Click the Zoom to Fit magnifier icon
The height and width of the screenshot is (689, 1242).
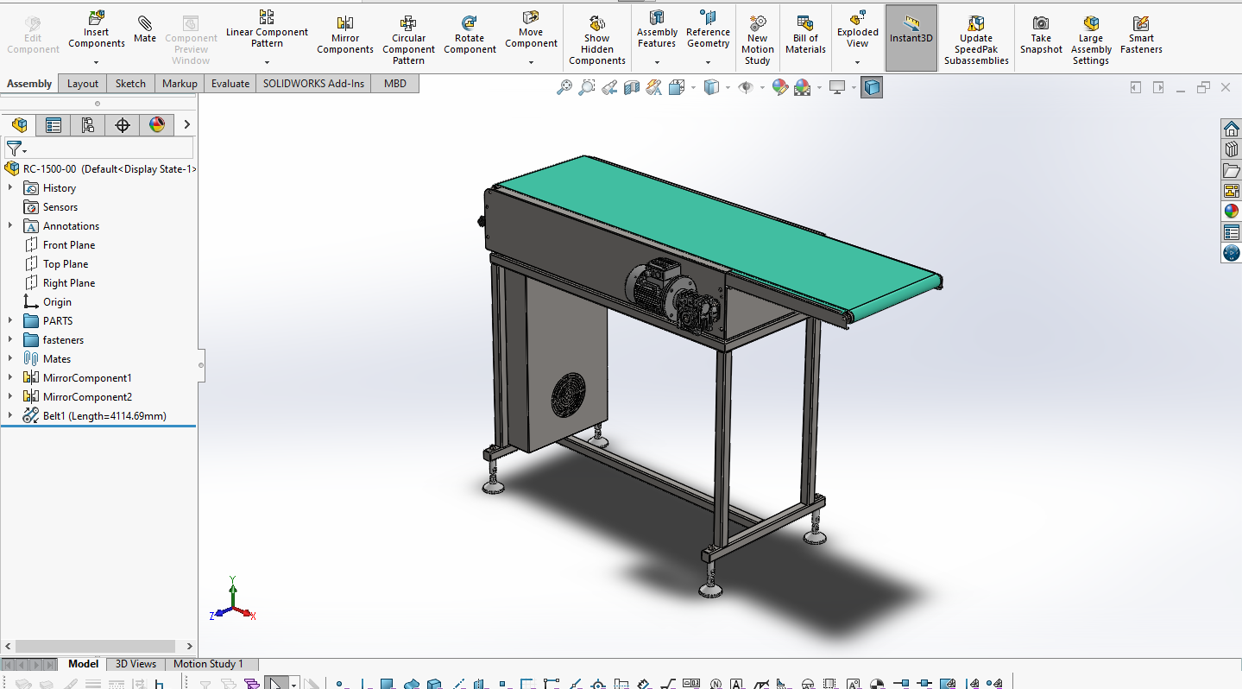(564, 87)
